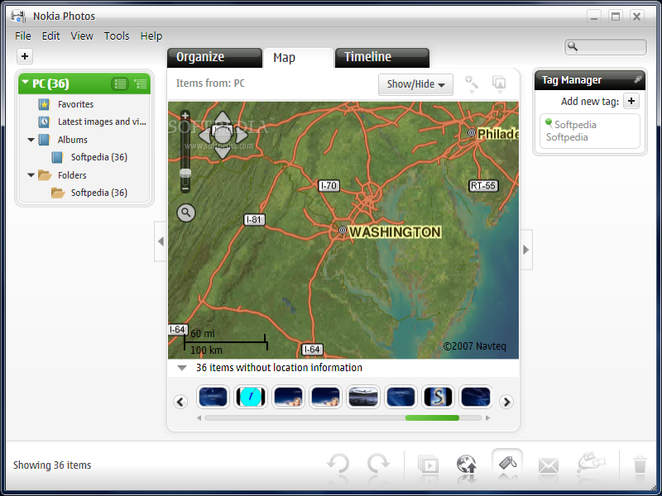Select the Softpedia (36) album
Viewport: 662px width, 496px height.
tap(98, 157)
